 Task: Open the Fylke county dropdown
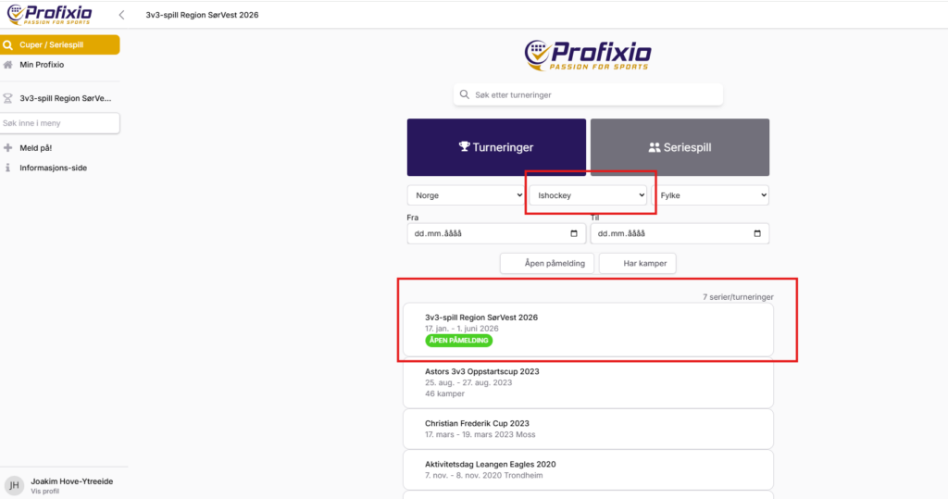[x=711, y=195]
